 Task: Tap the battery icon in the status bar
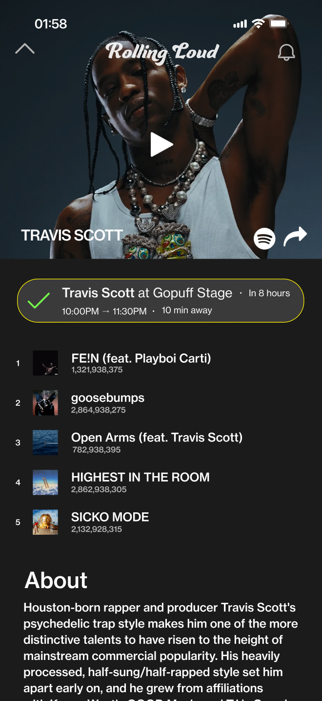pyautogui.click(x=279, y=23)
